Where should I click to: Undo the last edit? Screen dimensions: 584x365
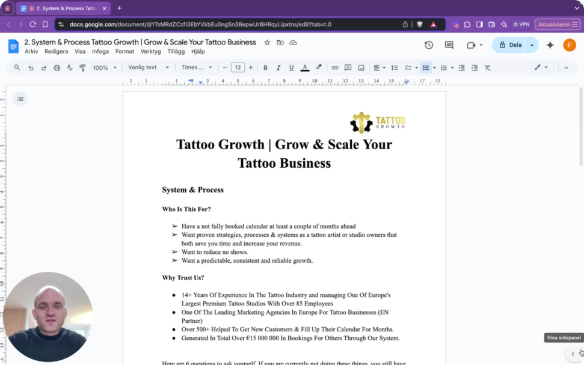[31, 68]
